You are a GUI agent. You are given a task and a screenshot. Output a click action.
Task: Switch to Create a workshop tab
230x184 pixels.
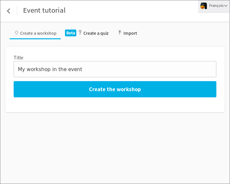coord(35,33)
